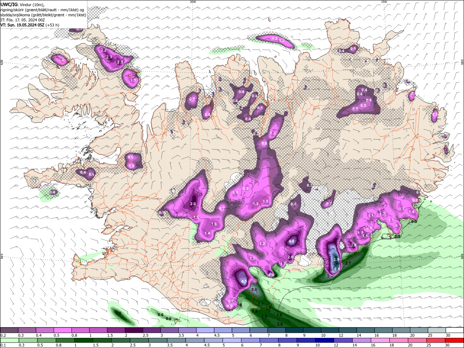464x348 pixels.
Task: Click the 4.4 value on the map
Action: (271, 275)
